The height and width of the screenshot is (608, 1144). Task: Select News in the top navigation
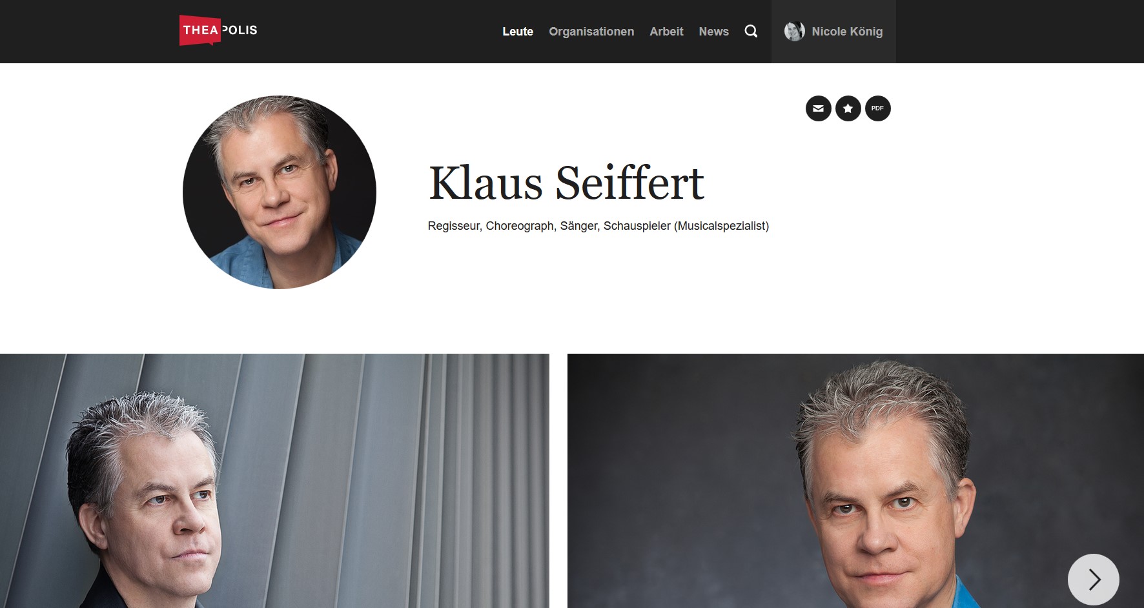click(x=713, y=31)
